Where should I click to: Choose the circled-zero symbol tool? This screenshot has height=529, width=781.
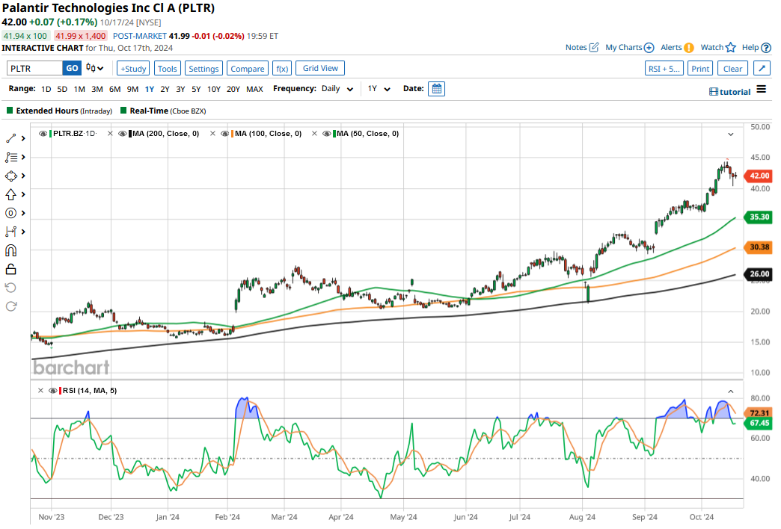tap(11, 214)
